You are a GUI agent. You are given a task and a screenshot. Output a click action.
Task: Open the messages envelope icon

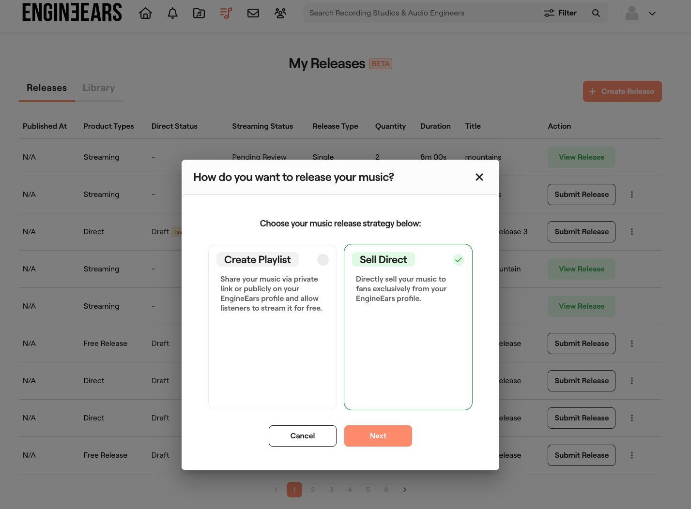(x=253, y=13)
